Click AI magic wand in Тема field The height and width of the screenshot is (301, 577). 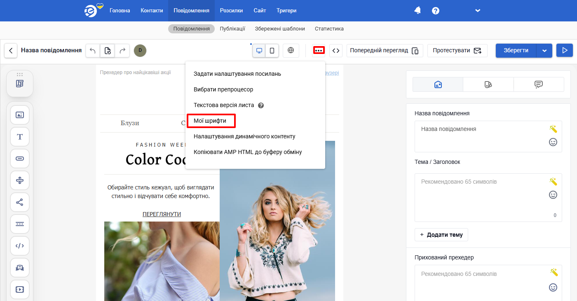pyautogui.click(x=553, y=182)
